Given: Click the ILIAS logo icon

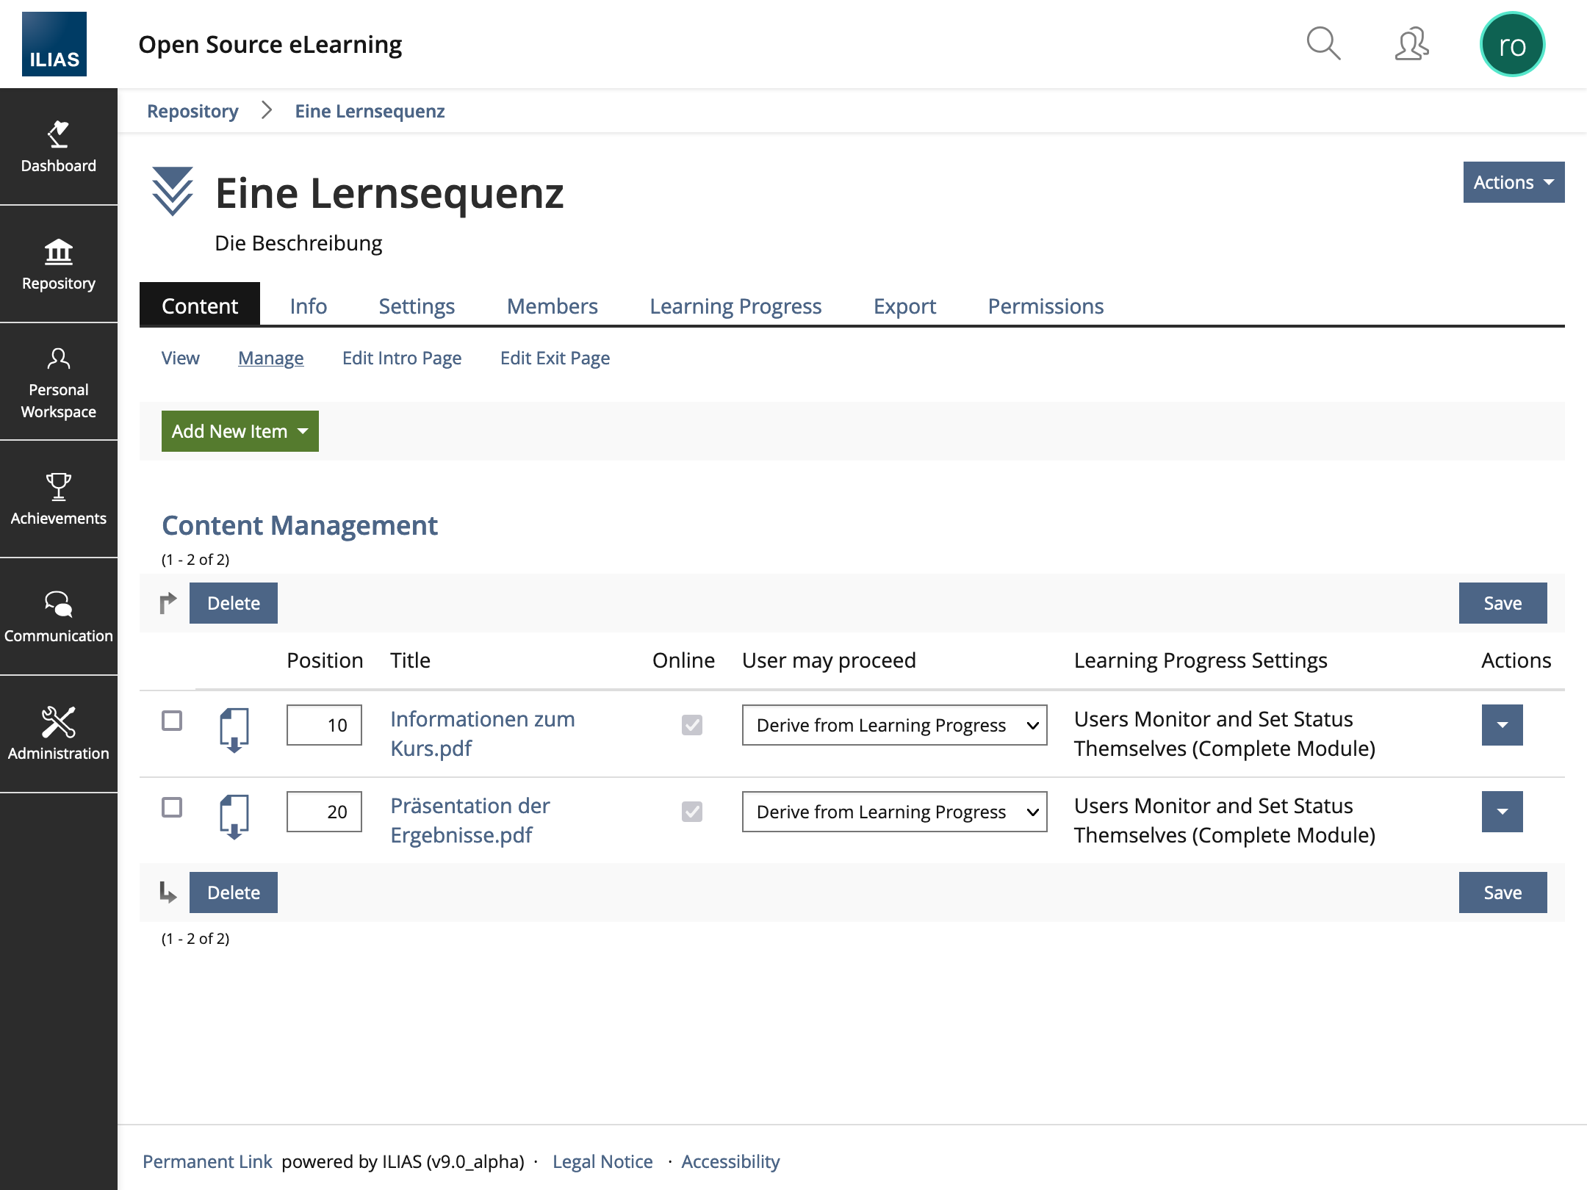Looking at the screenshot, I should click(54, 44).
